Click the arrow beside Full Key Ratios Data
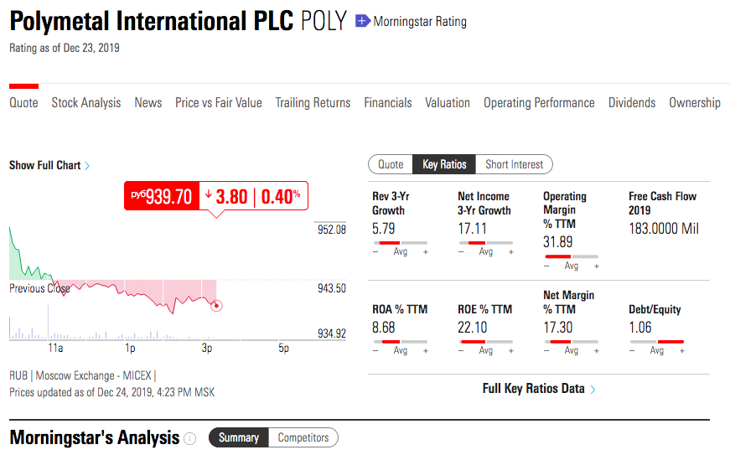The height and width of the screenshot is (455, 730). pyautogui.click(x=593, y=389)
